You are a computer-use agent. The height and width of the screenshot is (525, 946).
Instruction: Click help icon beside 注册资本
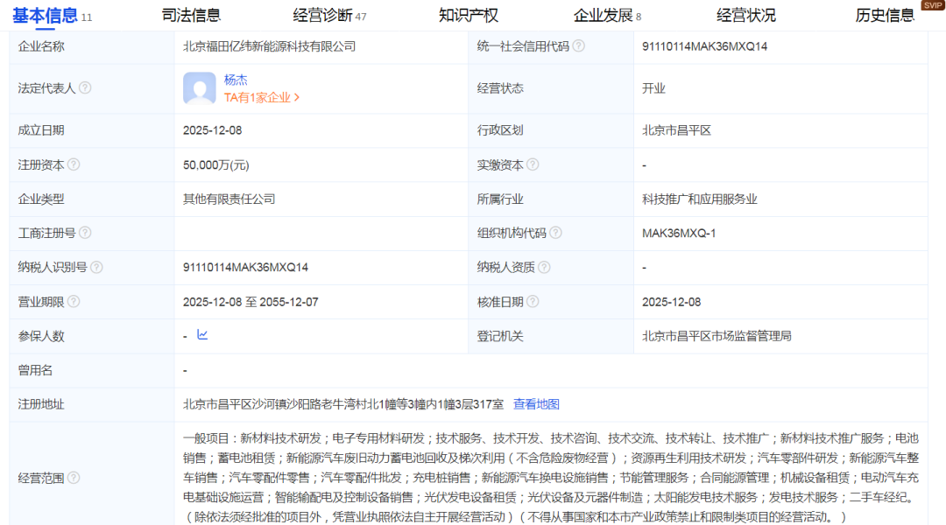coord(74,164)
